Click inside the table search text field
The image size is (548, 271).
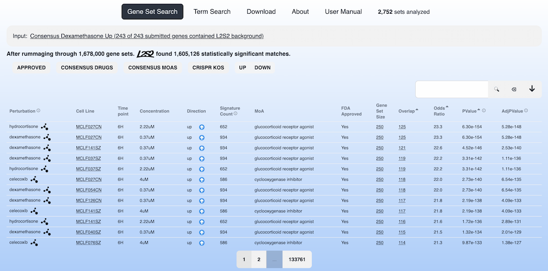(452, 89)
